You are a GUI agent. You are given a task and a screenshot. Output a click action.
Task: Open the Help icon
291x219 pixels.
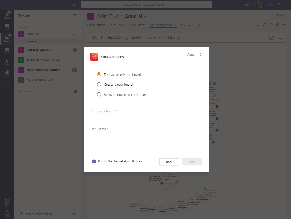(7, 213)
